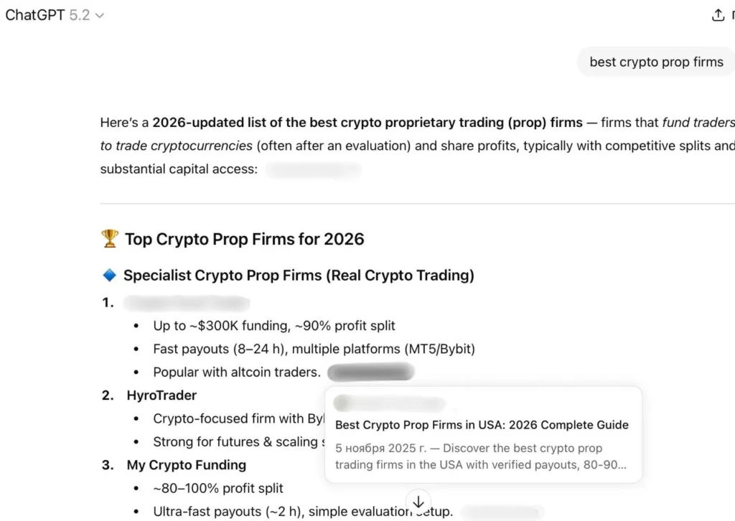735x521 pixels.
Task: Click the trophy icon beside the 2026 heading
Action: pos(109,238)
